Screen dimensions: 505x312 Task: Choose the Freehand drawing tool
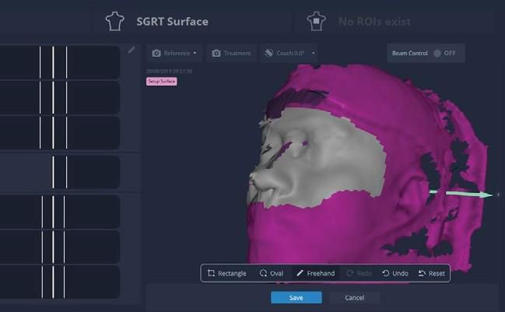(x=316, y=273)
